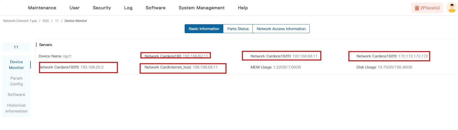Switch to Parts Status tab

pyautogui.click(x=238, y=29)
